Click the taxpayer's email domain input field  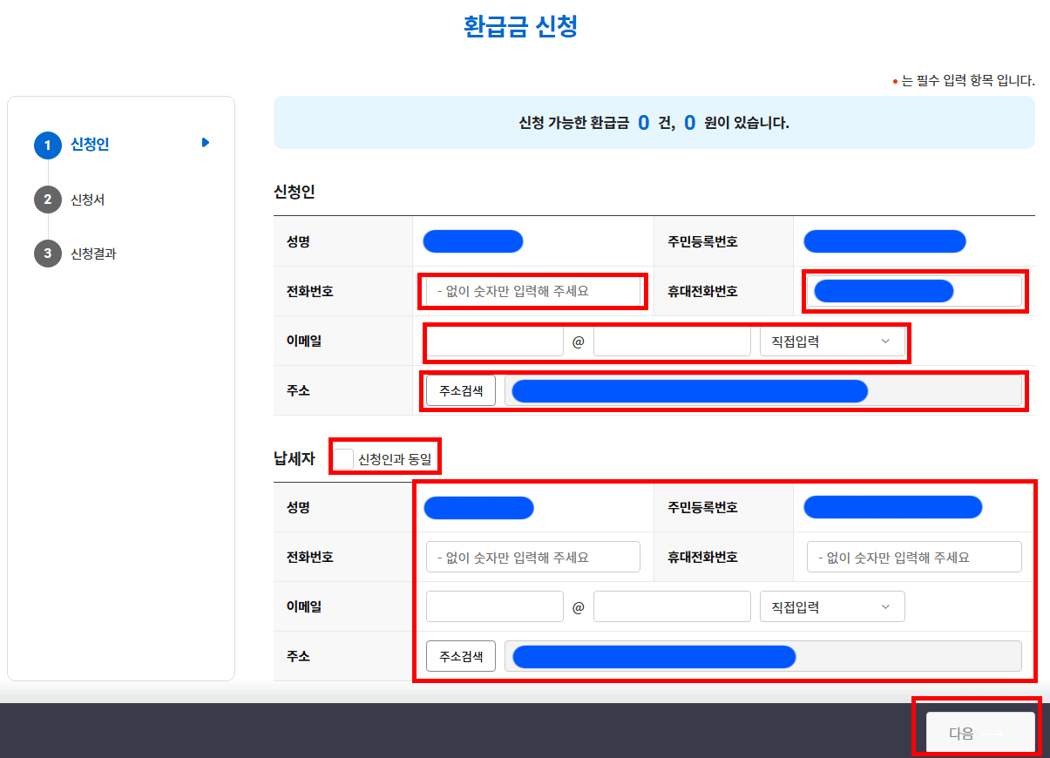[671, 606]
